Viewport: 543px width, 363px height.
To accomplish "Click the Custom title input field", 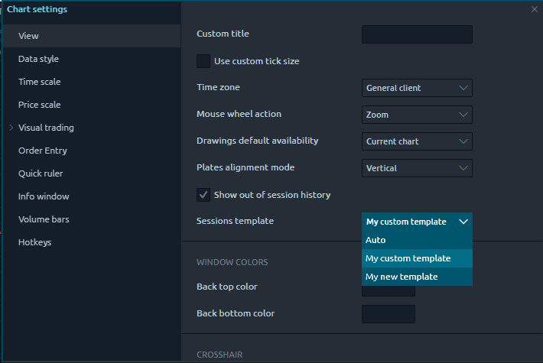I will [417, 34].
